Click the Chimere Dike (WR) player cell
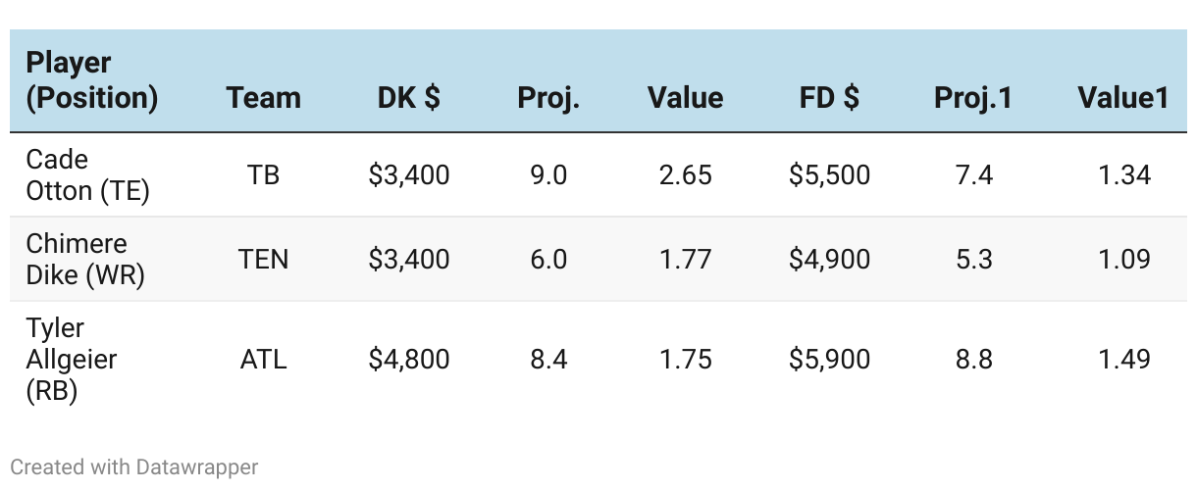1197x490 pixels. coord(85,260)
